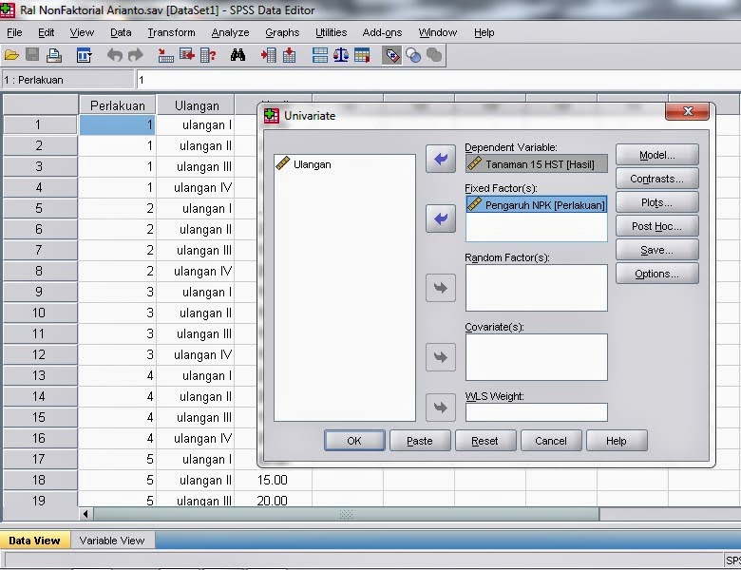Click the Insert Variable icon
Image resolution: width=741 pixels, height=570 pixels.
coord(289,55)
